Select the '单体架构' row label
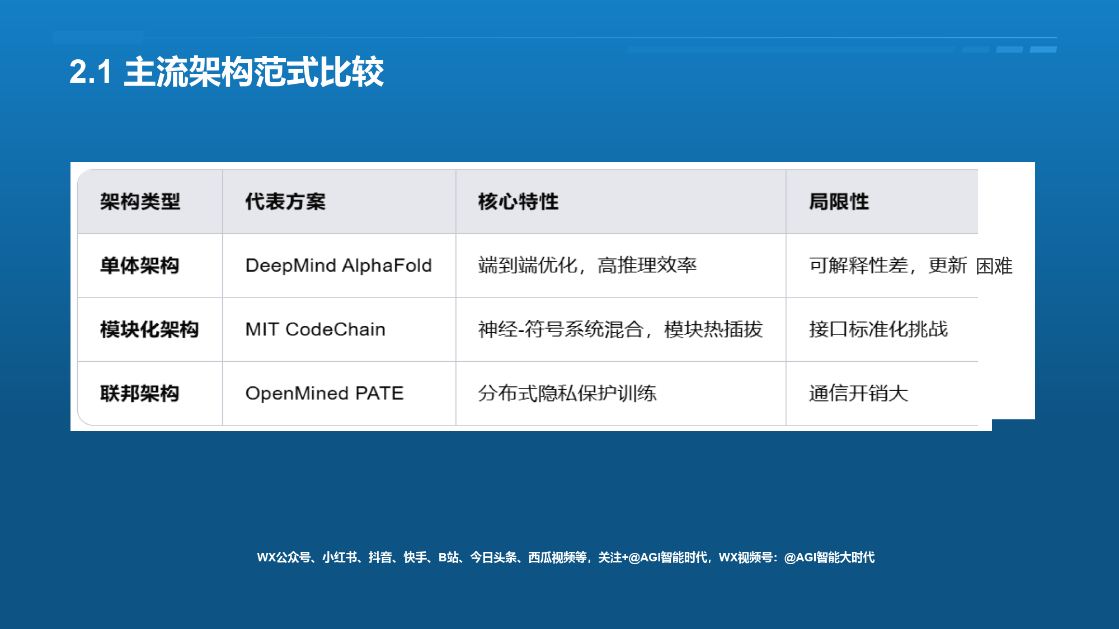Image resolution: width=1119 pixels, height=629 pixels. coord(140,266)
